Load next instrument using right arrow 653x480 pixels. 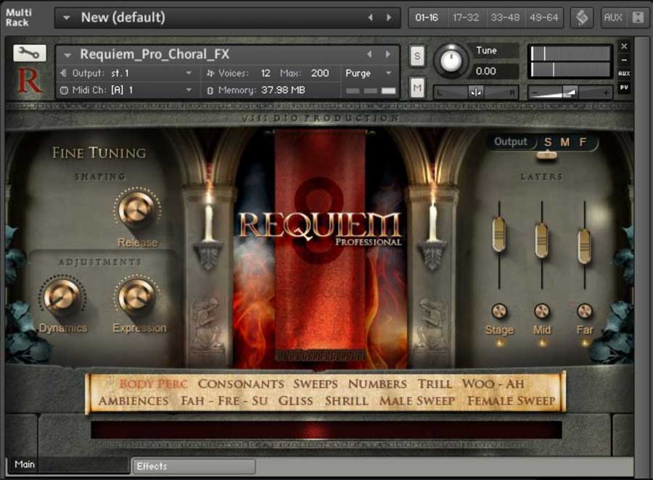pyautogui.click(x=387, y=54)
